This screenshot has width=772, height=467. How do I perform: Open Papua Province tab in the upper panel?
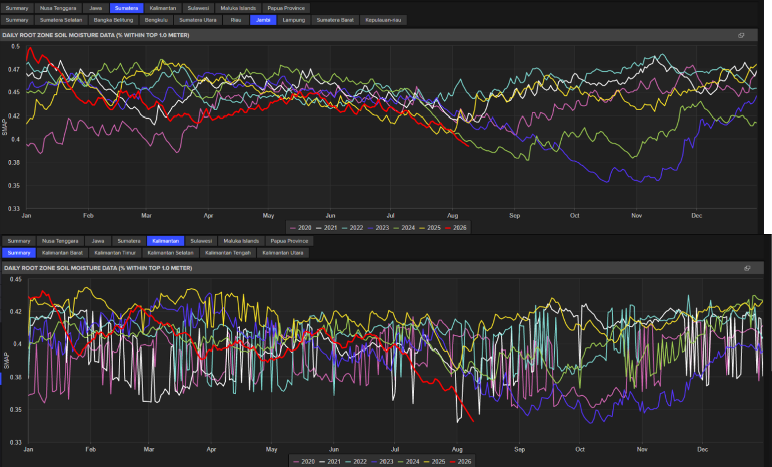tap(286, 8)
